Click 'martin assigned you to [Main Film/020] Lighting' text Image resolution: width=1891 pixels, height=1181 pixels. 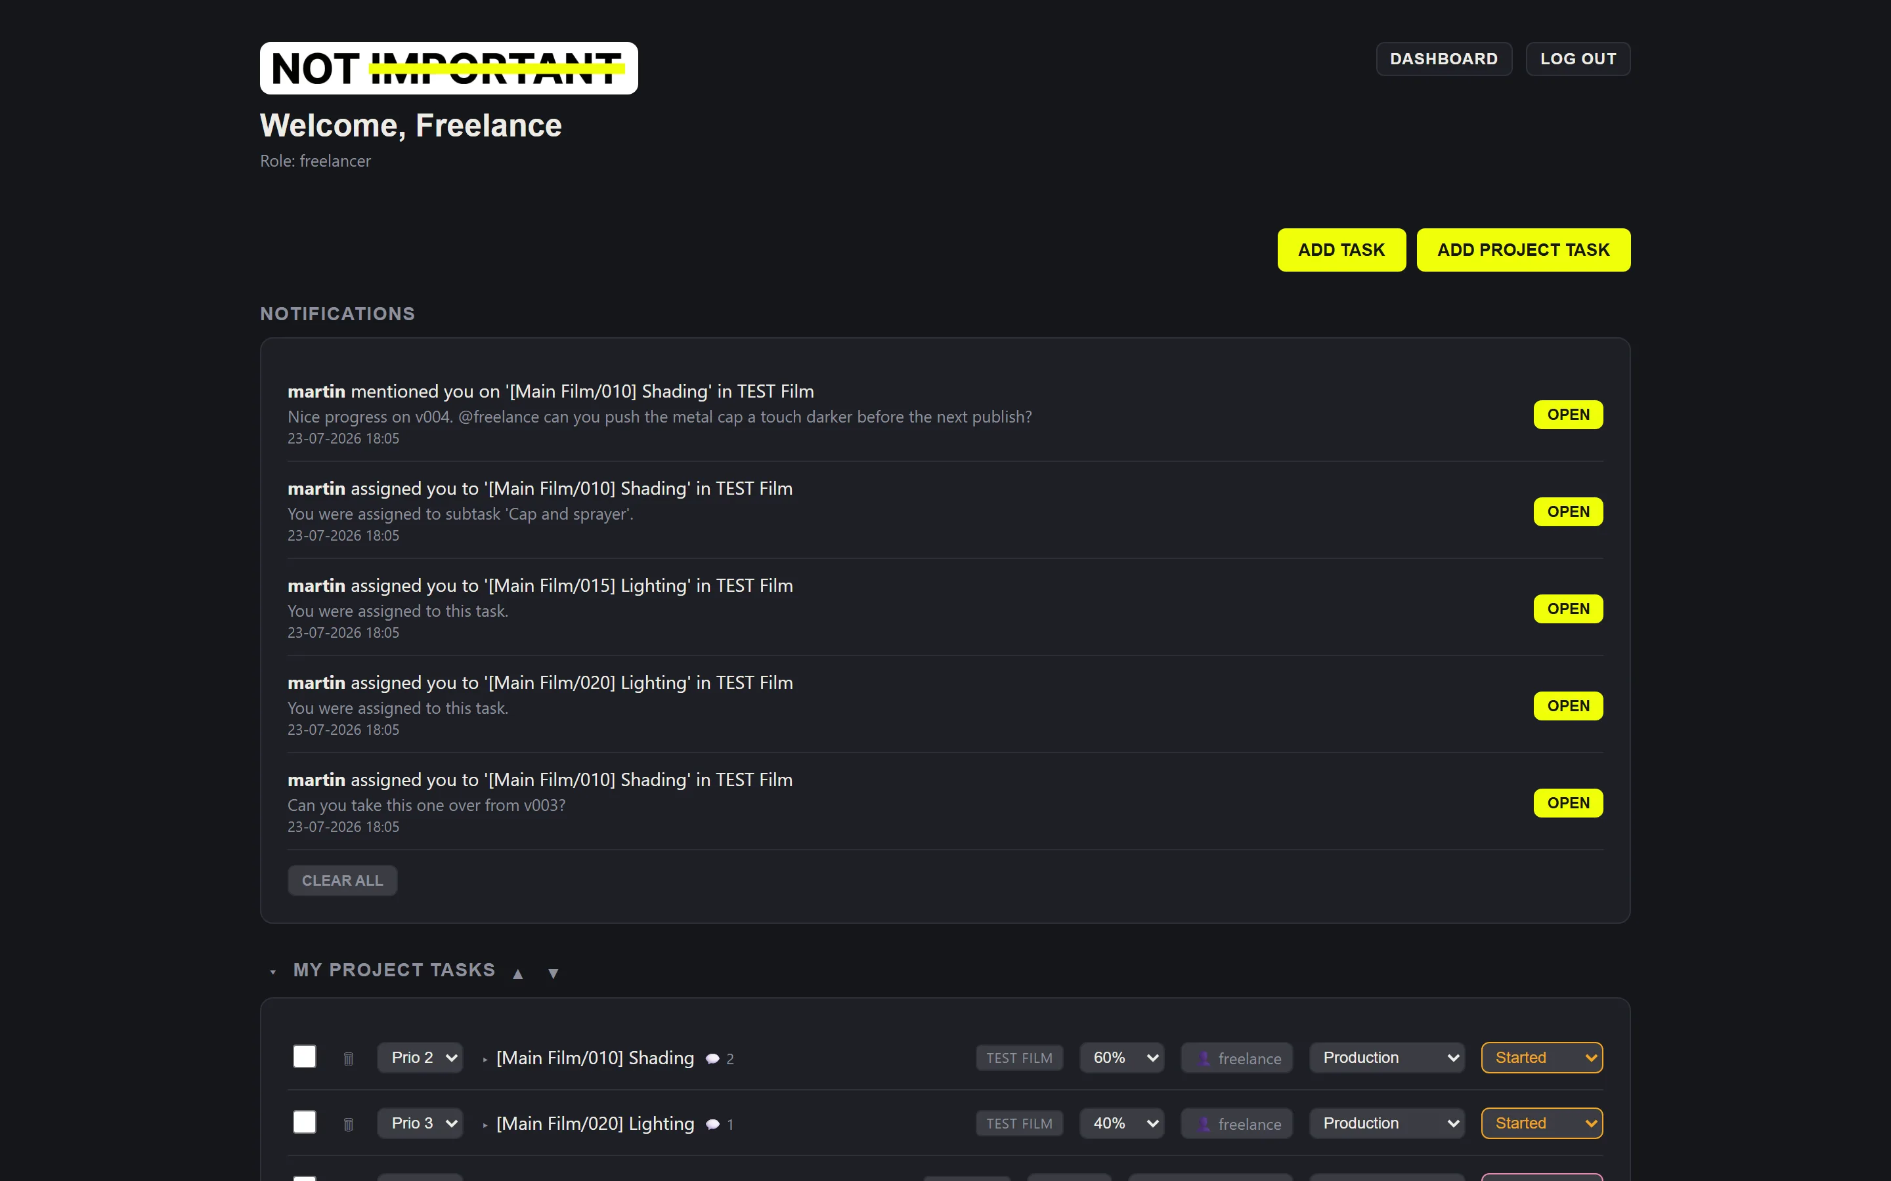[x=540, y=682]
